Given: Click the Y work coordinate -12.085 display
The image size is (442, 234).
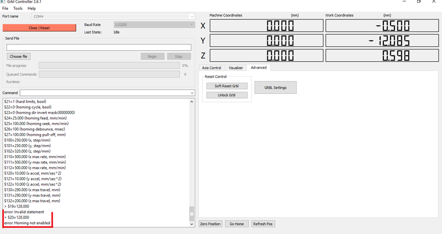Looking at the screenshot, I should tap(382, 41).
